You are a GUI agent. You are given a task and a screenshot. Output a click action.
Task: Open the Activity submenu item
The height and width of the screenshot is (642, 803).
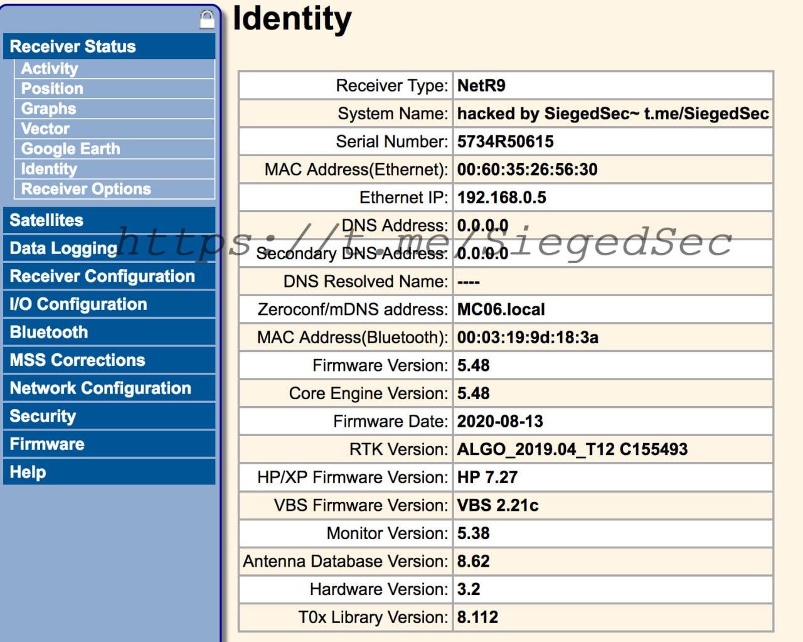pos(115,68)
